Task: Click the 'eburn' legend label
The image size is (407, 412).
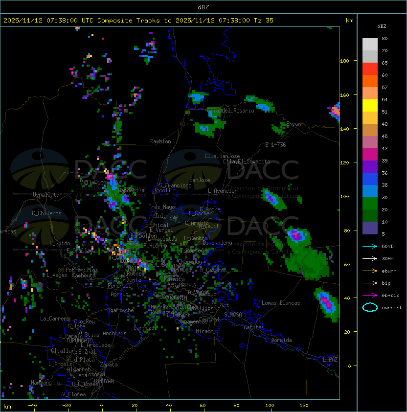Action: pyautogui.click(x=389, y=271)
